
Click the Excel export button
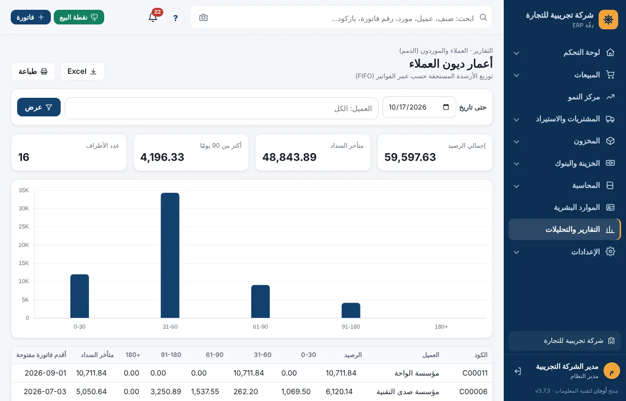(x=82, y=71)
